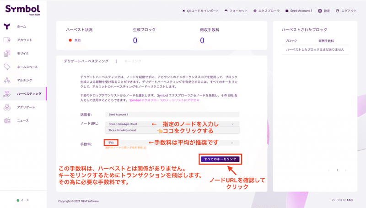Go to next page of harvested blocks

pos(346,170)
